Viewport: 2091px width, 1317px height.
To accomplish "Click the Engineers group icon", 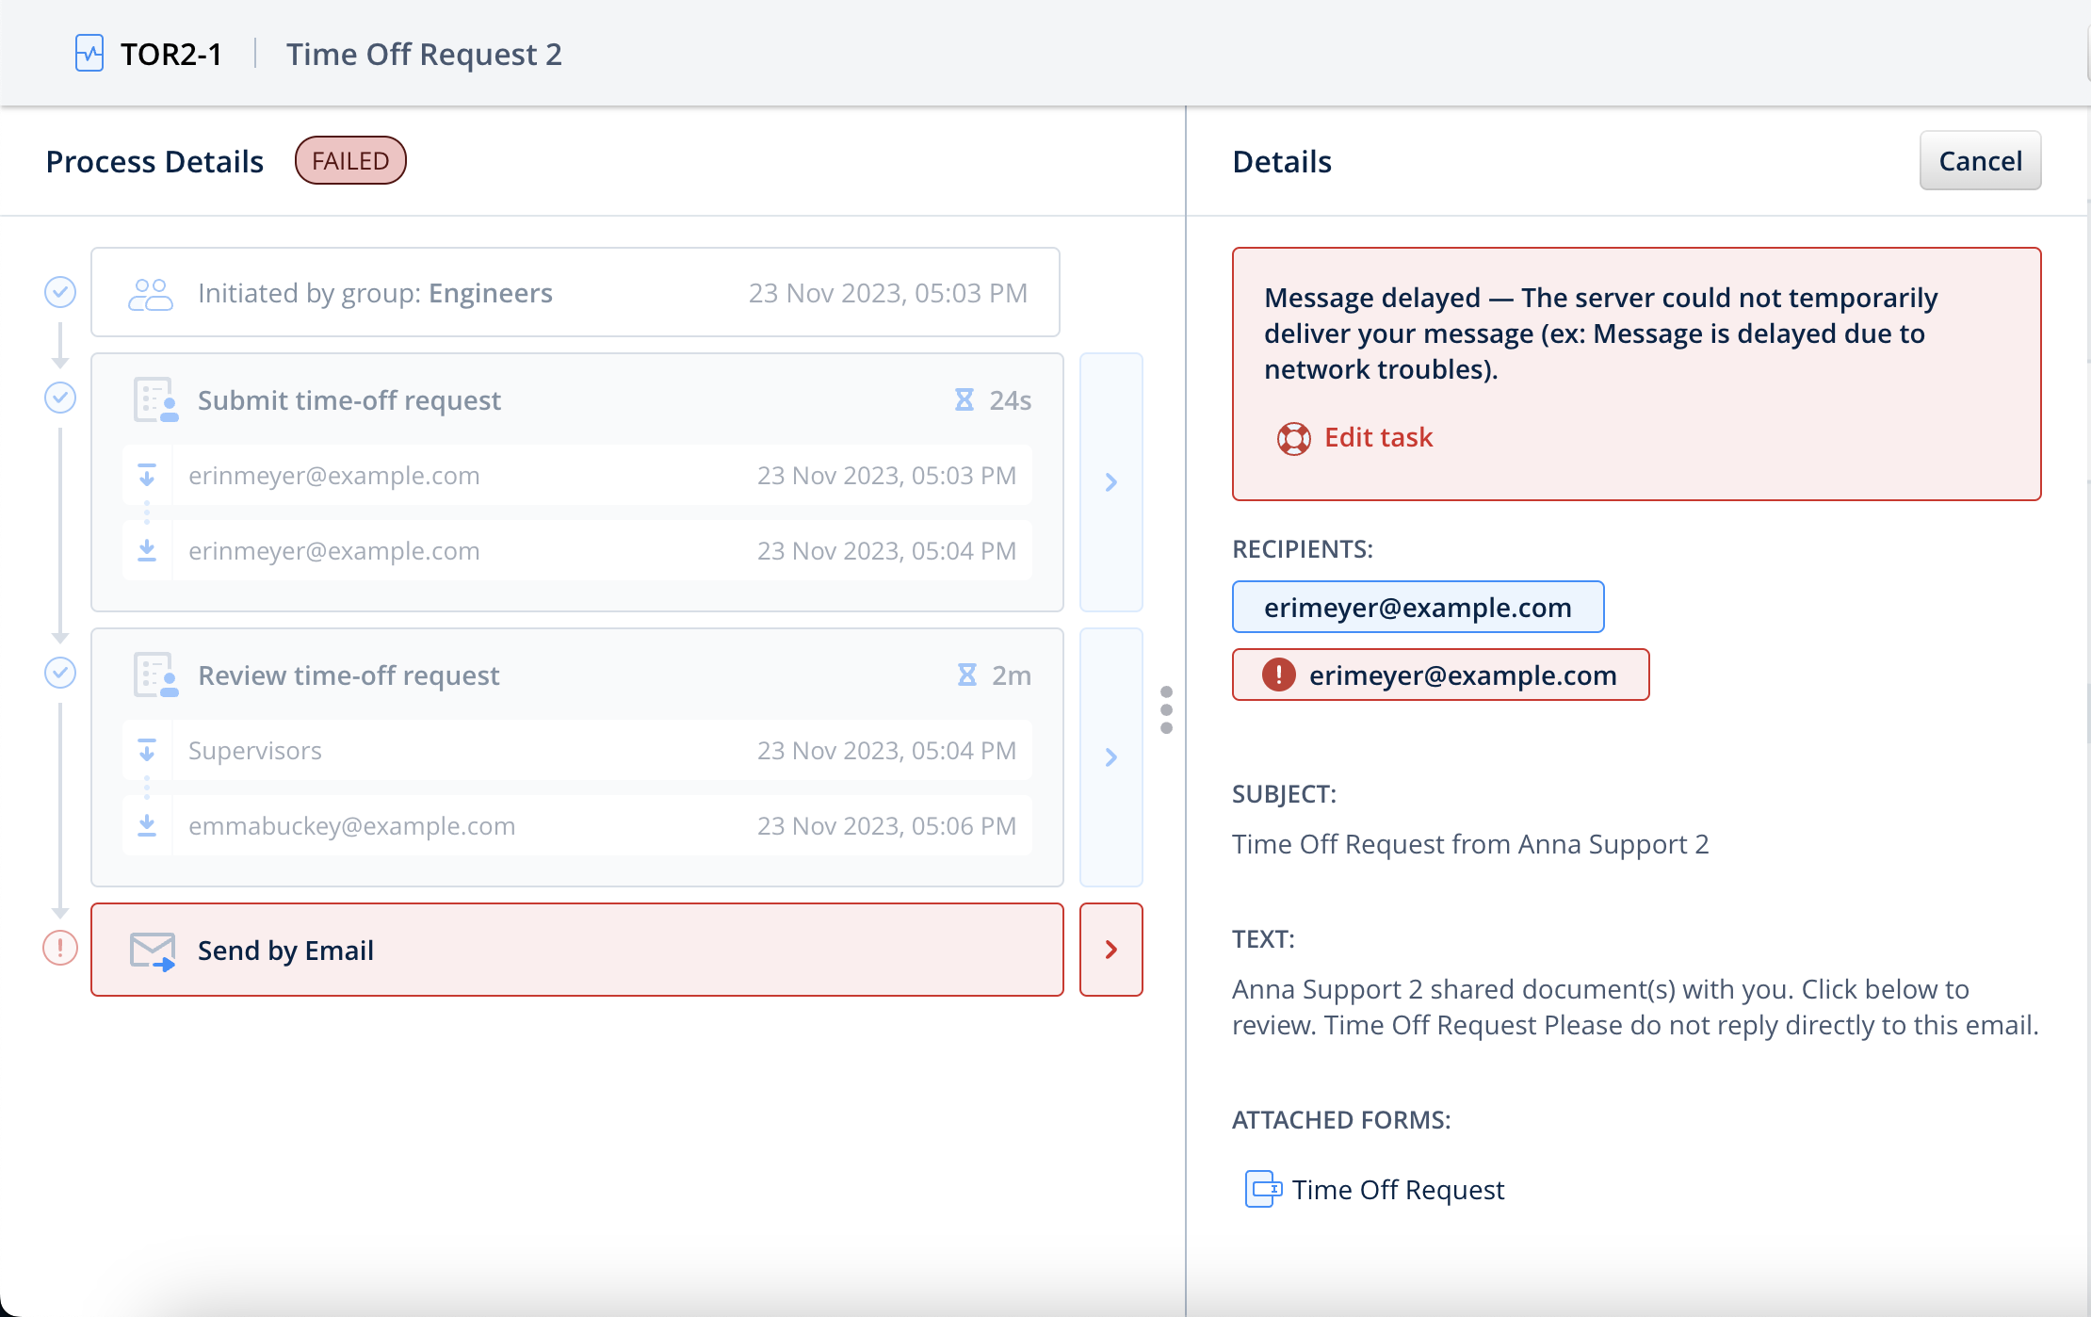I will (x=151, y=294).
